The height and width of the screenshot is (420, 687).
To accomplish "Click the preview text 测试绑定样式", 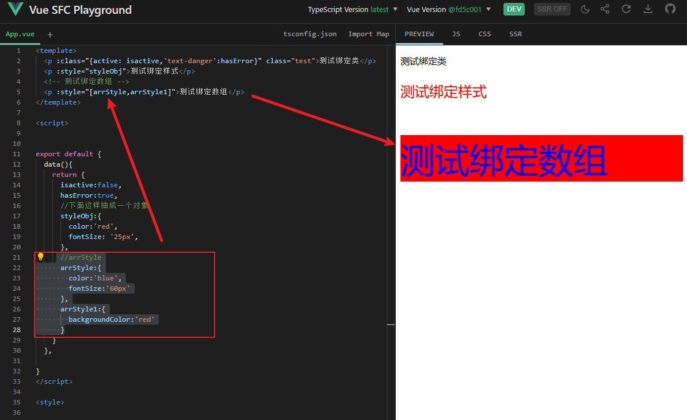I will pos(443,92).
